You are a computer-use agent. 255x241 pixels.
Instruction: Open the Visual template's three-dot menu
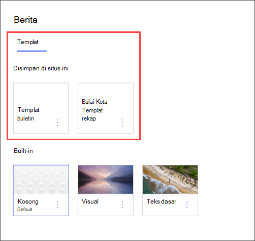click(x=122, y=205)
